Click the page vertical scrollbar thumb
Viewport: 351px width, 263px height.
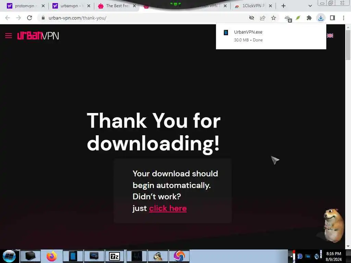pos(348,45)
